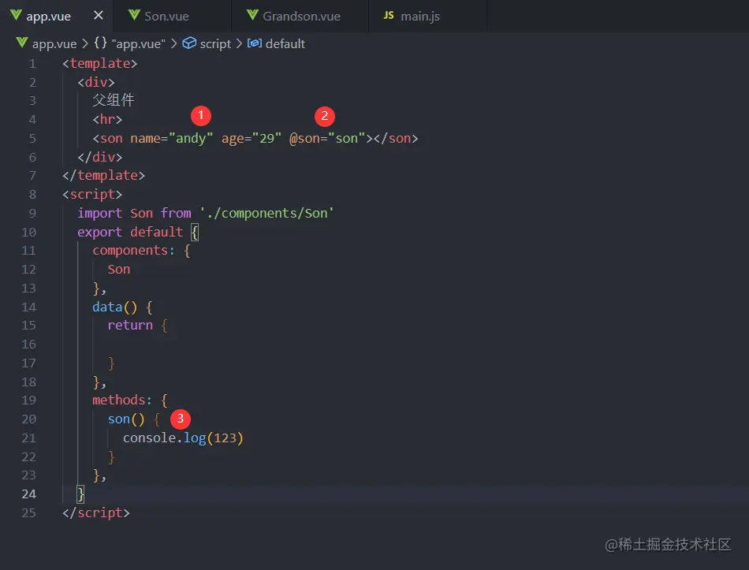Click the closing brace on line 24
Viewport: 749px width, 570px height.
[x=80, y=494]
